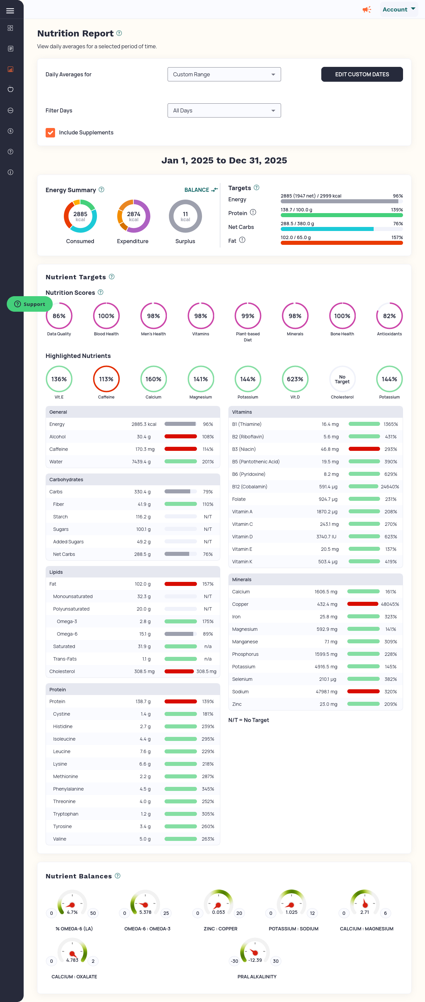Open help icon next to Nutrition Report
425x1002 pixels.
[x=119, y=33]
